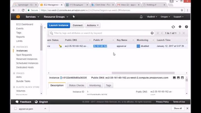Collapse the left navigation pane
The height and width of the screenshot is (113, 201).
(x=45, y=28)
